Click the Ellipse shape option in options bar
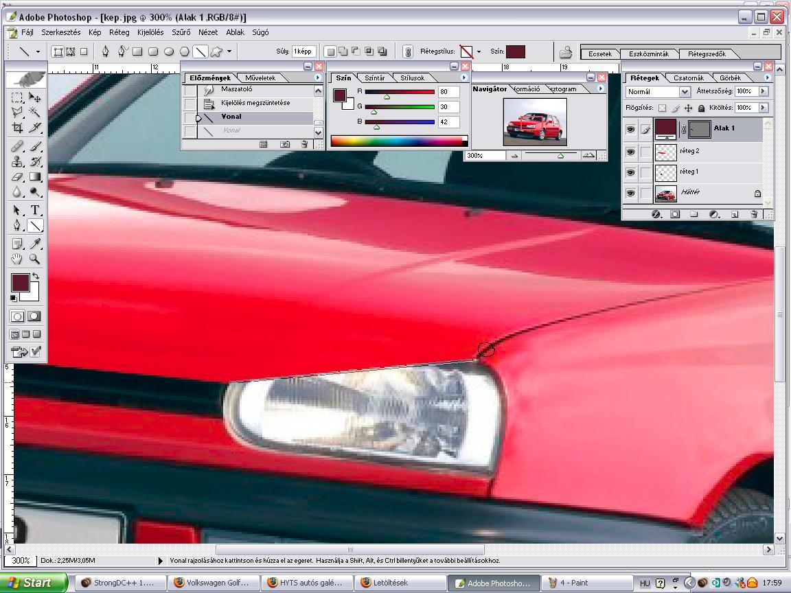 [x=169, y=51]
